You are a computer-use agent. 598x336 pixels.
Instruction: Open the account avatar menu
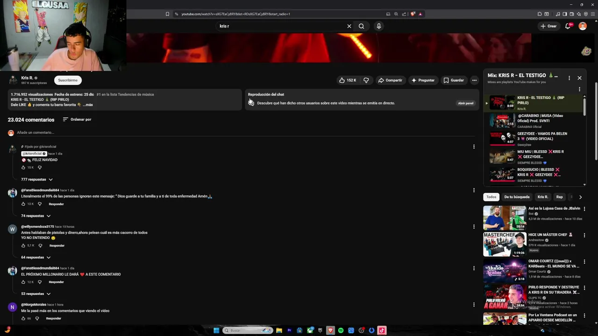[583, 26]
